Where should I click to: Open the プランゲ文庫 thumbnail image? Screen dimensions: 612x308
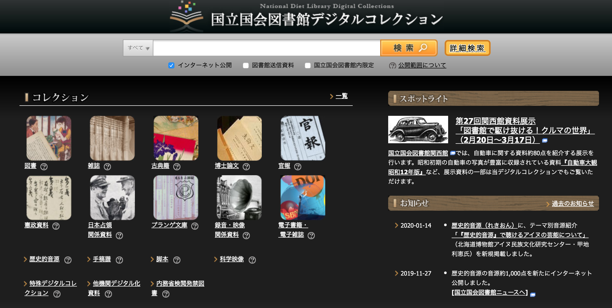176,197
